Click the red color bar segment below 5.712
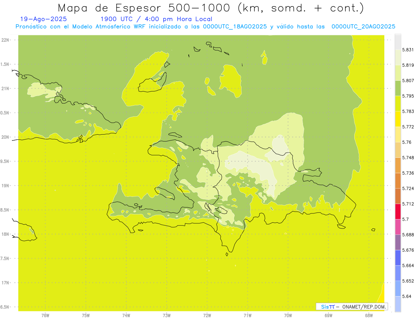The width and height of the screenshot is (414, 320). (x=398, y=211)
